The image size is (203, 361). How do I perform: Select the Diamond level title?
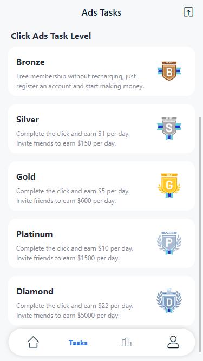tap(35, 292)
